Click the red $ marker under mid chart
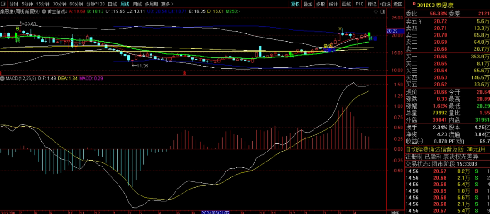The width and height of the screenshot is (490, 214). 184,72
